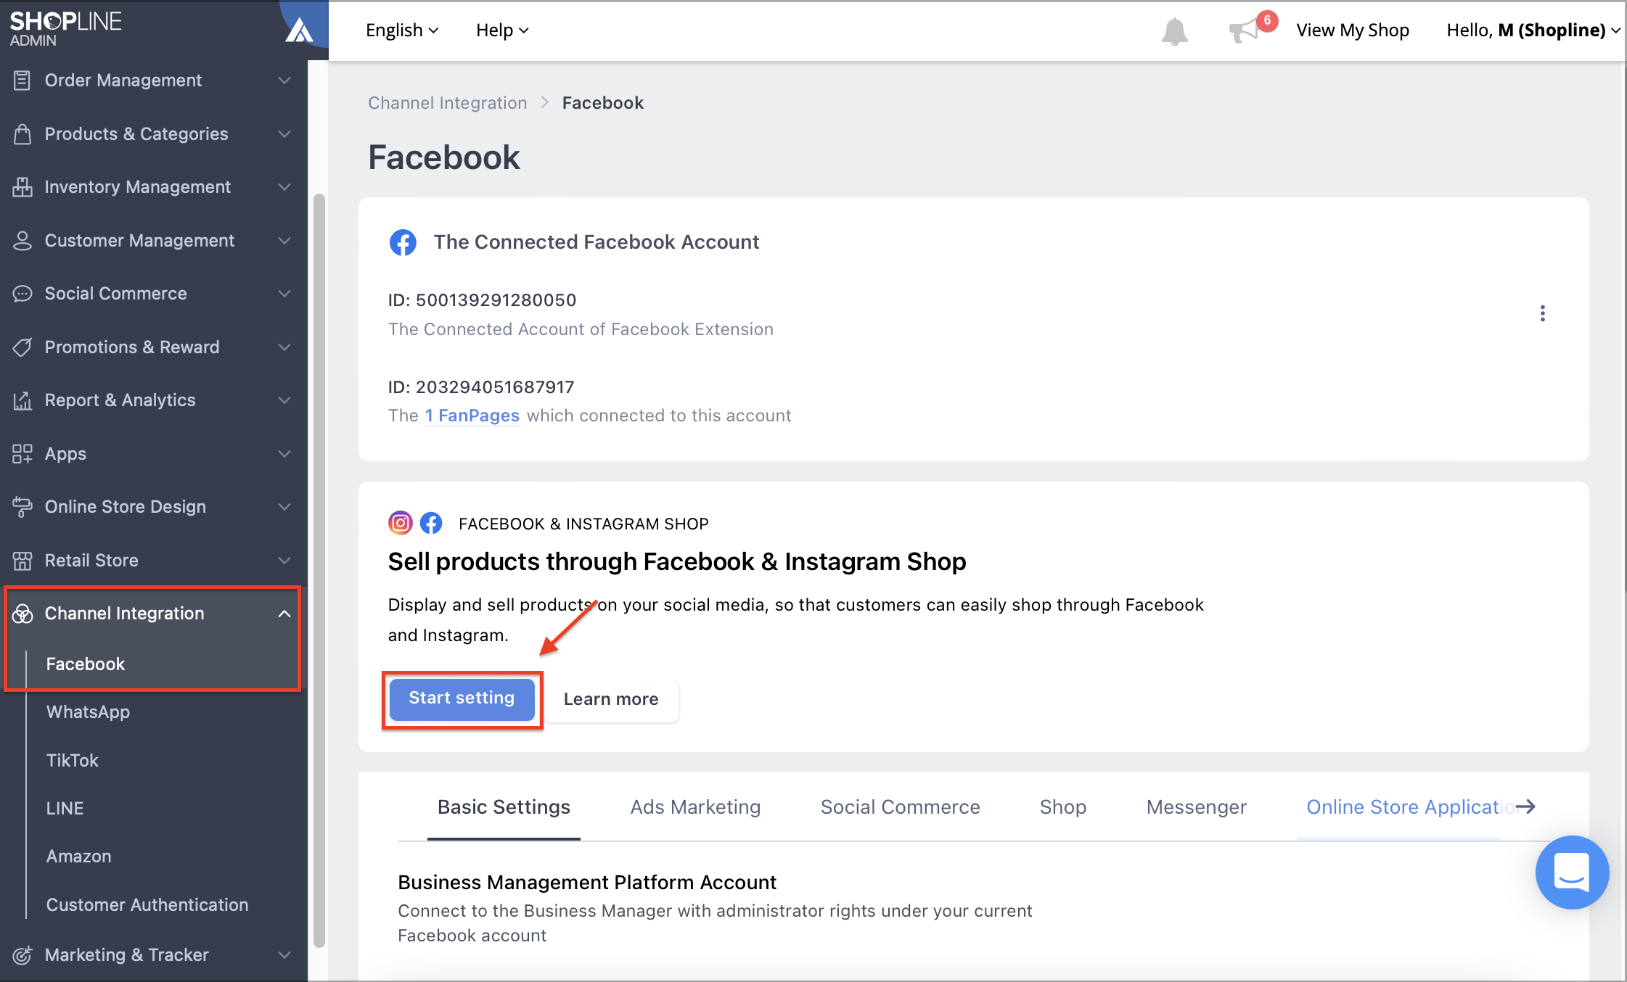Click the Shopline Admin logo
Screen dimensions: 1627x982
pos(65,29)
